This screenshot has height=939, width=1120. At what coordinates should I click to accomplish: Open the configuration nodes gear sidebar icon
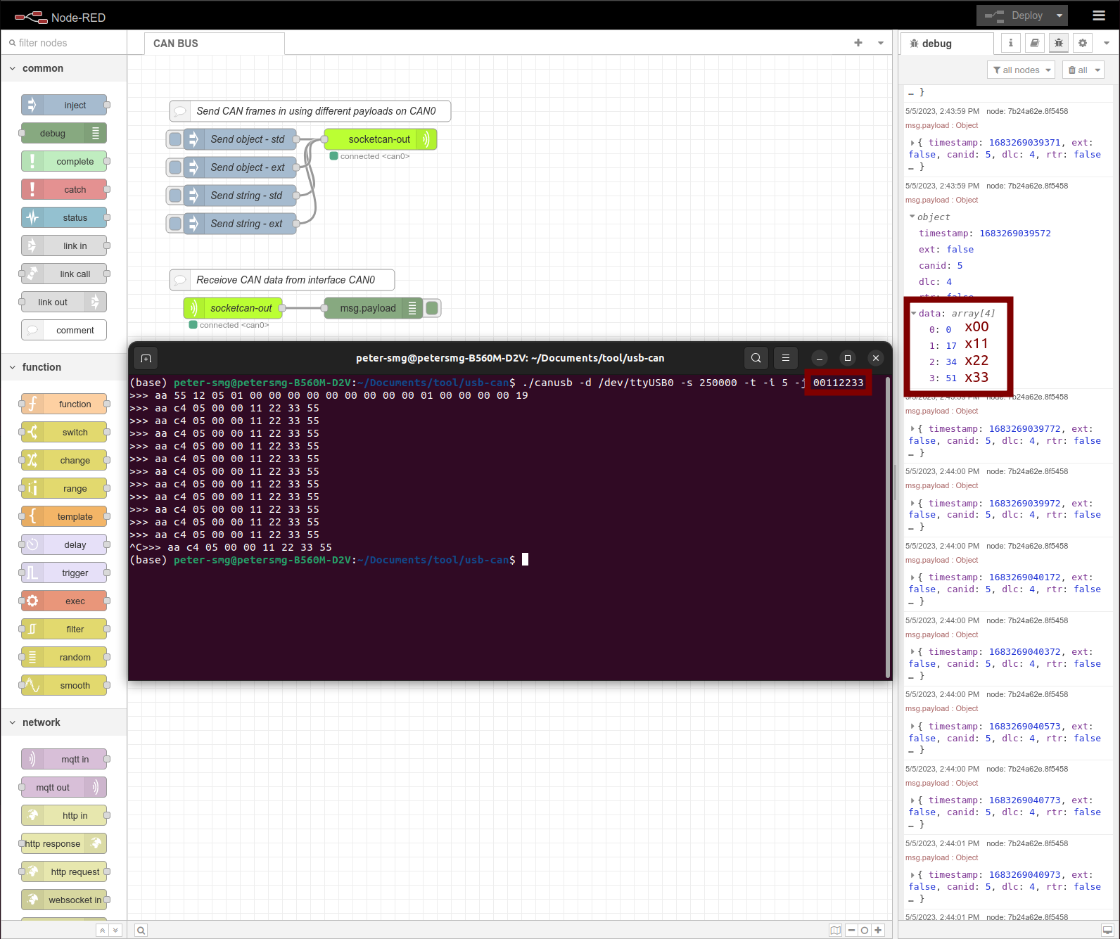1083,43
